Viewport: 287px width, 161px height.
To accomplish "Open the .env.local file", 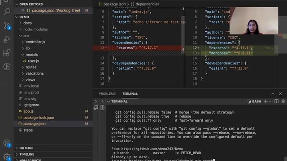I will [x=31, y=86].
